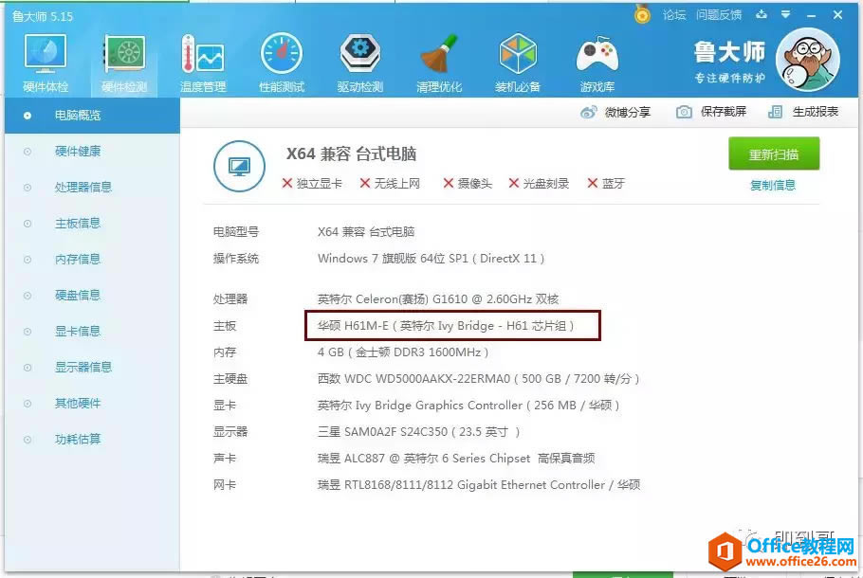Click 重新扫描 rescan button
The height and width of the screenshot is (578, 863).
tap(774, 154)
